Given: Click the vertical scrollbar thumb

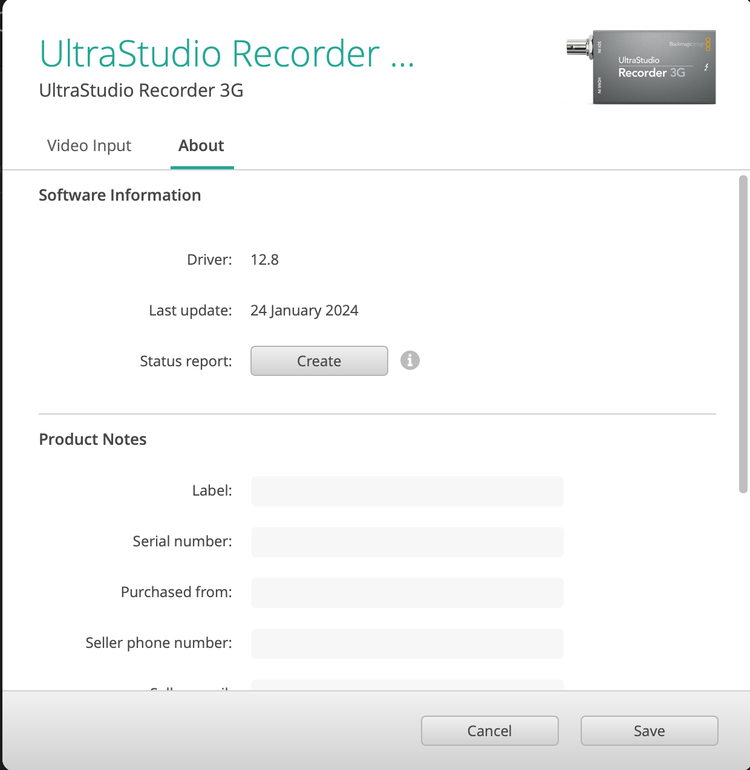Looking at the screenshot, I should 743,334.
